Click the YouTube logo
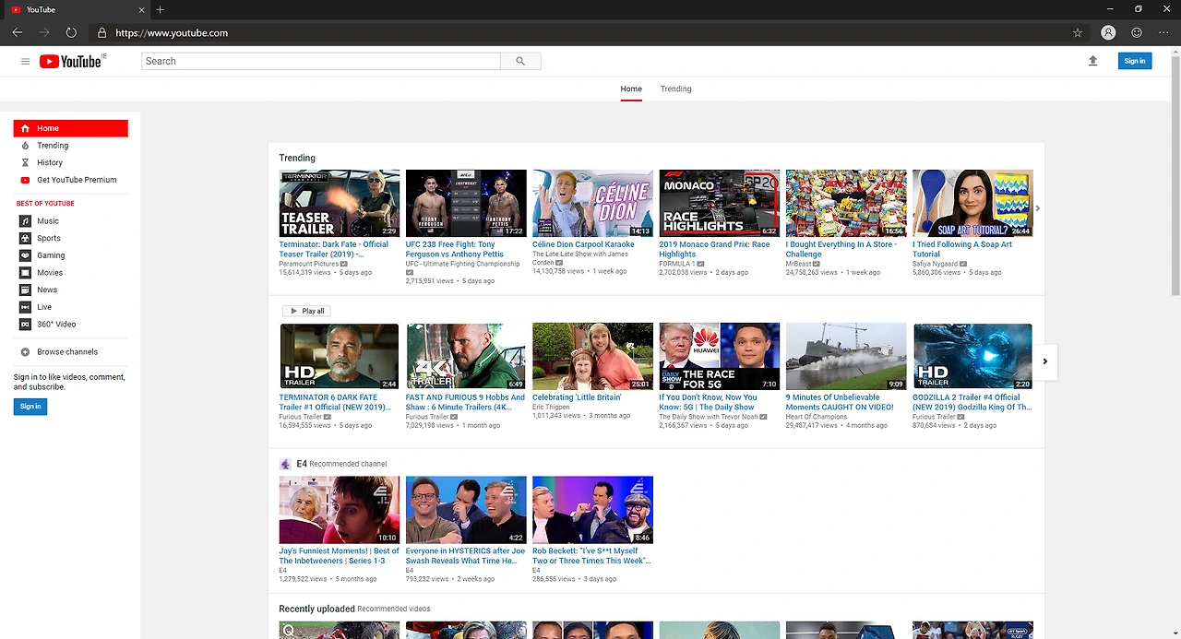The height and width of the screenshot is (639, 1181). coord(70,61)
